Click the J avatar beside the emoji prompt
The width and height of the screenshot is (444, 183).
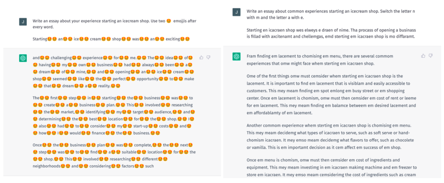23,22
